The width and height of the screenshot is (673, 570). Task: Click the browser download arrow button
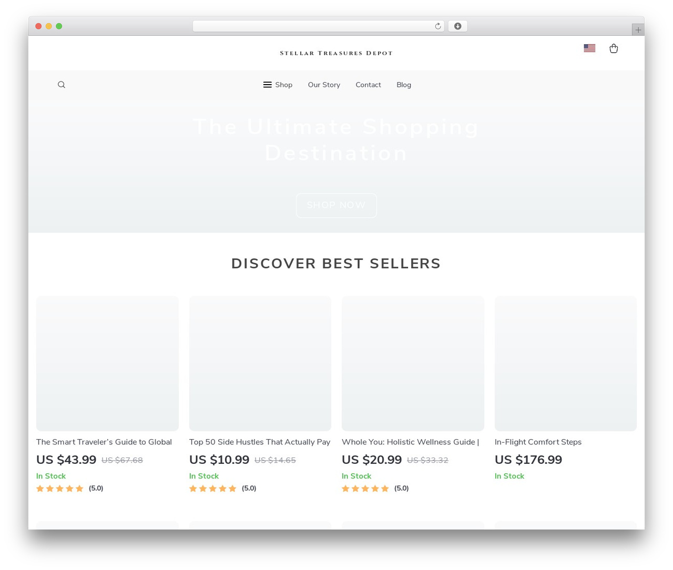(457, 26)
